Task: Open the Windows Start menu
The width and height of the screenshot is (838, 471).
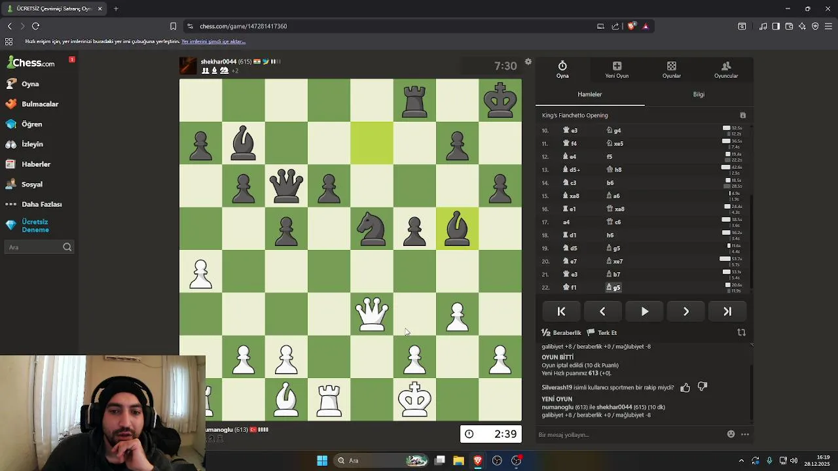Action: [322, 461]
